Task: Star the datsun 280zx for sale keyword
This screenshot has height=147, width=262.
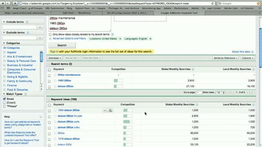Action: [x=55, y=116]
